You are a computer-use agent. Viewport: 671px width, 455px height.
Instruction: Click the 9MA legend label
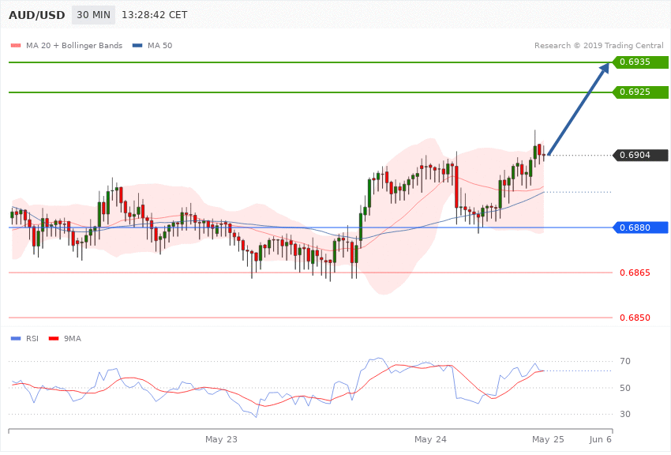pyautogui.click(x=73, y=339)
